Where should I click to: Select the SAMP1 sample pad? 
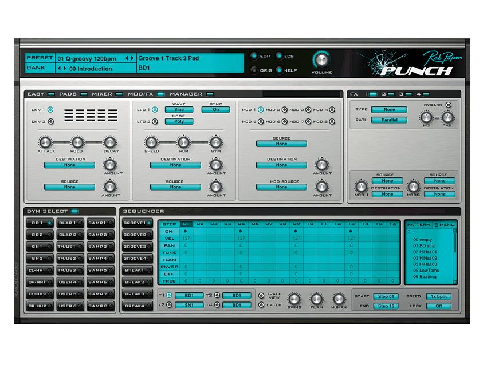click(101, 223)
